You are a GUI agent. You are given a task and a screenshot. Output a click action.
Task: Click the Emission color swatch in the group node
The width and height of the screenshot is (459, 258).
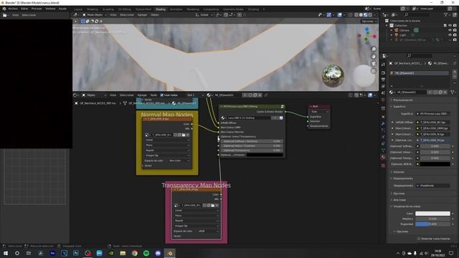pyautogui.click(x=265, y=155)
